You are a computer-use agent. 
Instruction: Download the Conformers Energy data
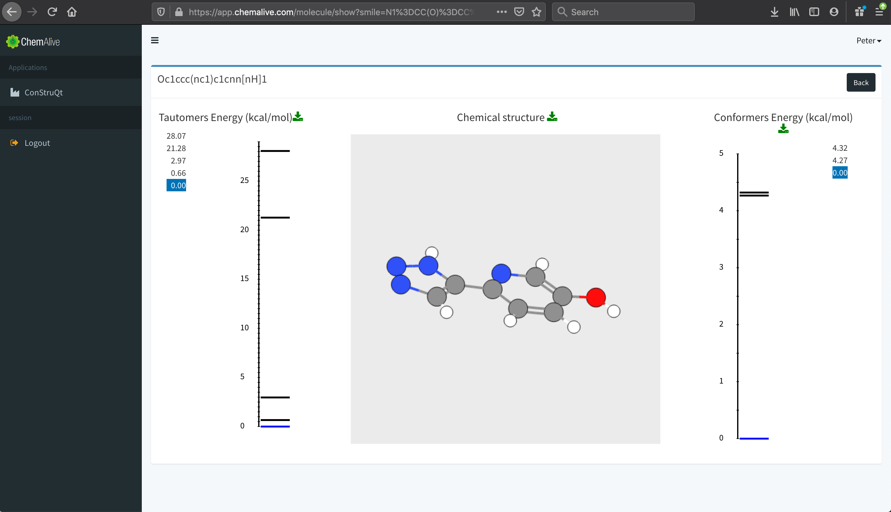point(783,129)
